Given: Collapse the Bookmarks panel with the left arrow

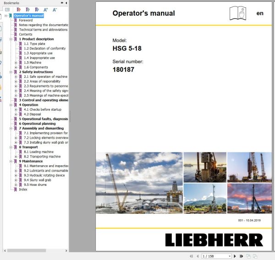Looking at the screenshot, I should click(66, 3).
